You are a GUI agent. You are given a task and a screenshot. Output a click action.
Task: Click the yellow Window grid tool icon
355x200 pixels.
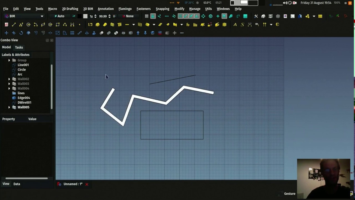(140, 25)
